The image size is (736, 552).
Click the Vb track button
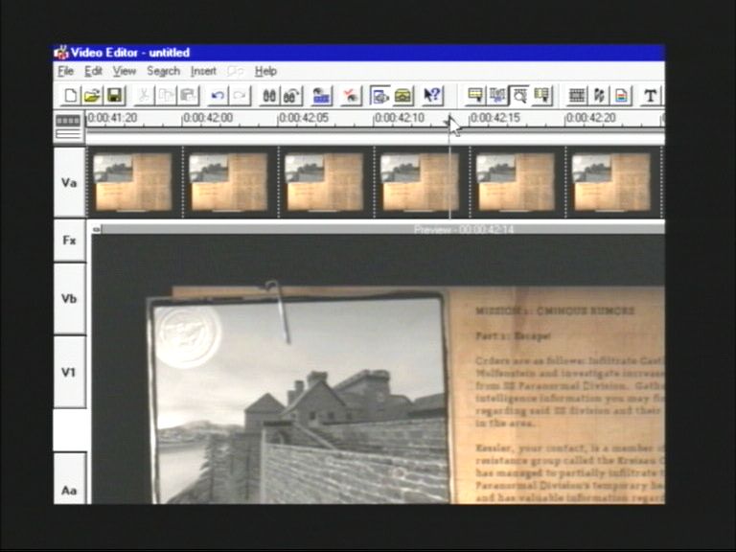(69, 299)
